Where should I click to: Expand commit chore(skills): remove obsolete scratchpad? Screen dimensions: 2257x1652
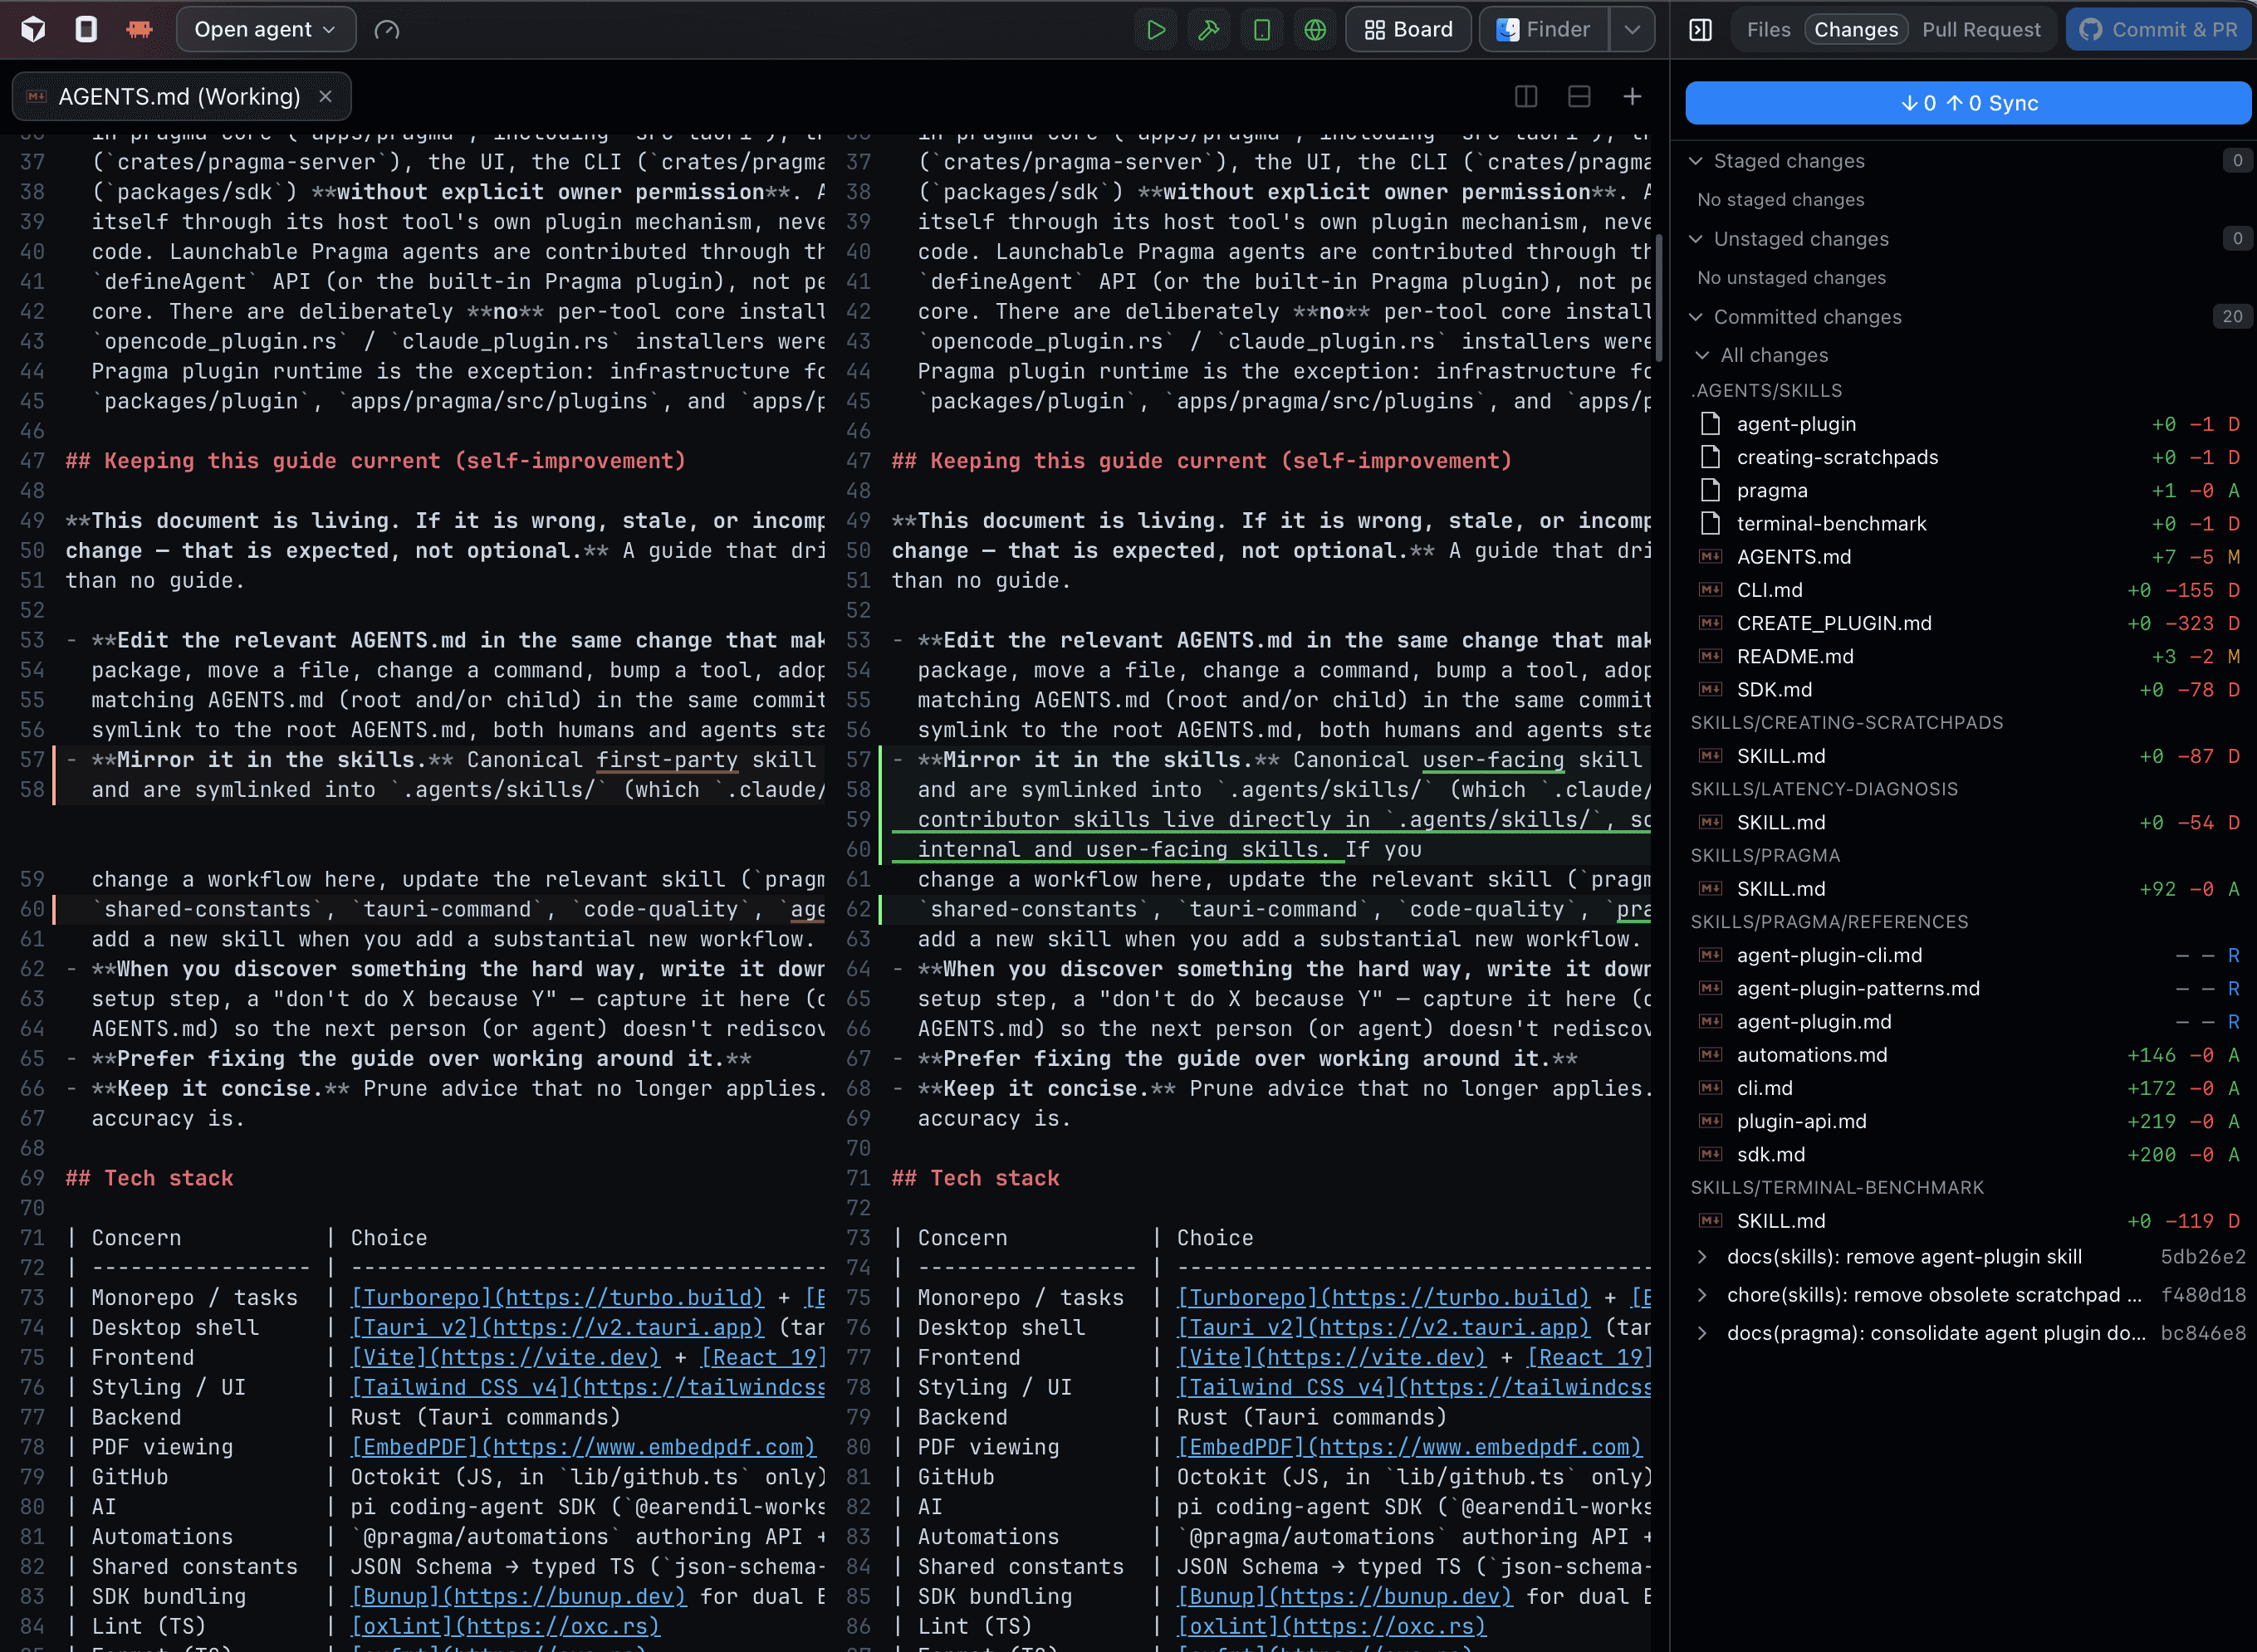1702,1295
